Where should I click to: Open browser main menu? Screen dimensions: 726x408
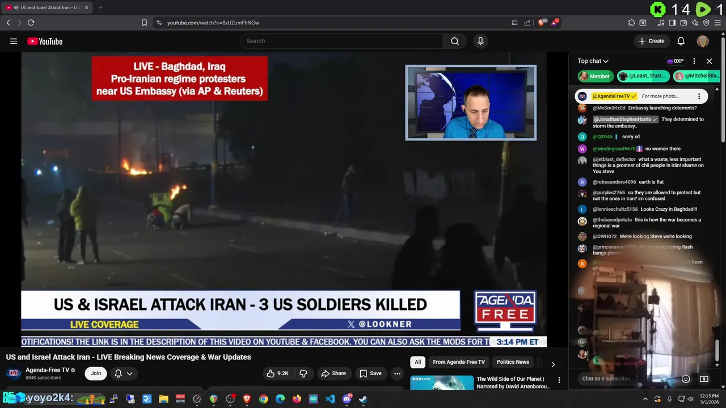click(x=717, y=23)
